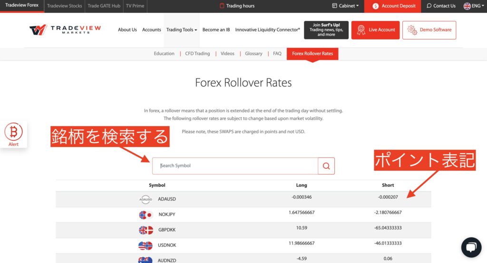The width and height of the screenshot is (487, 263).
Task: Click the UK flag language icon
Action: point(467,6)
